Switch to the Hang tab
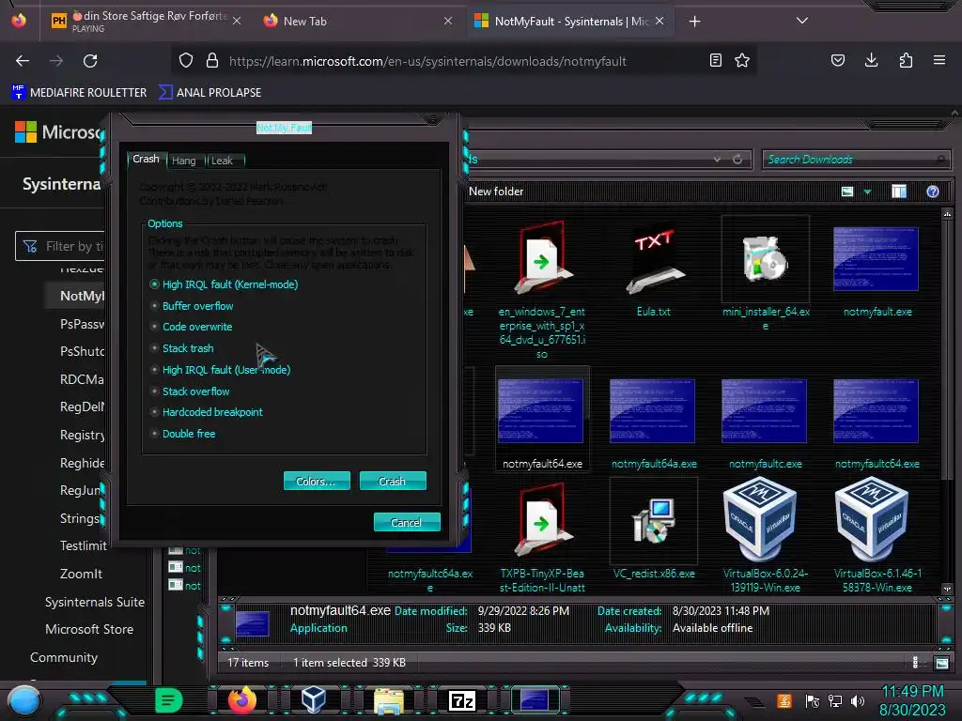Viewport: 962px width, 721px height. (x=183, y=161)
